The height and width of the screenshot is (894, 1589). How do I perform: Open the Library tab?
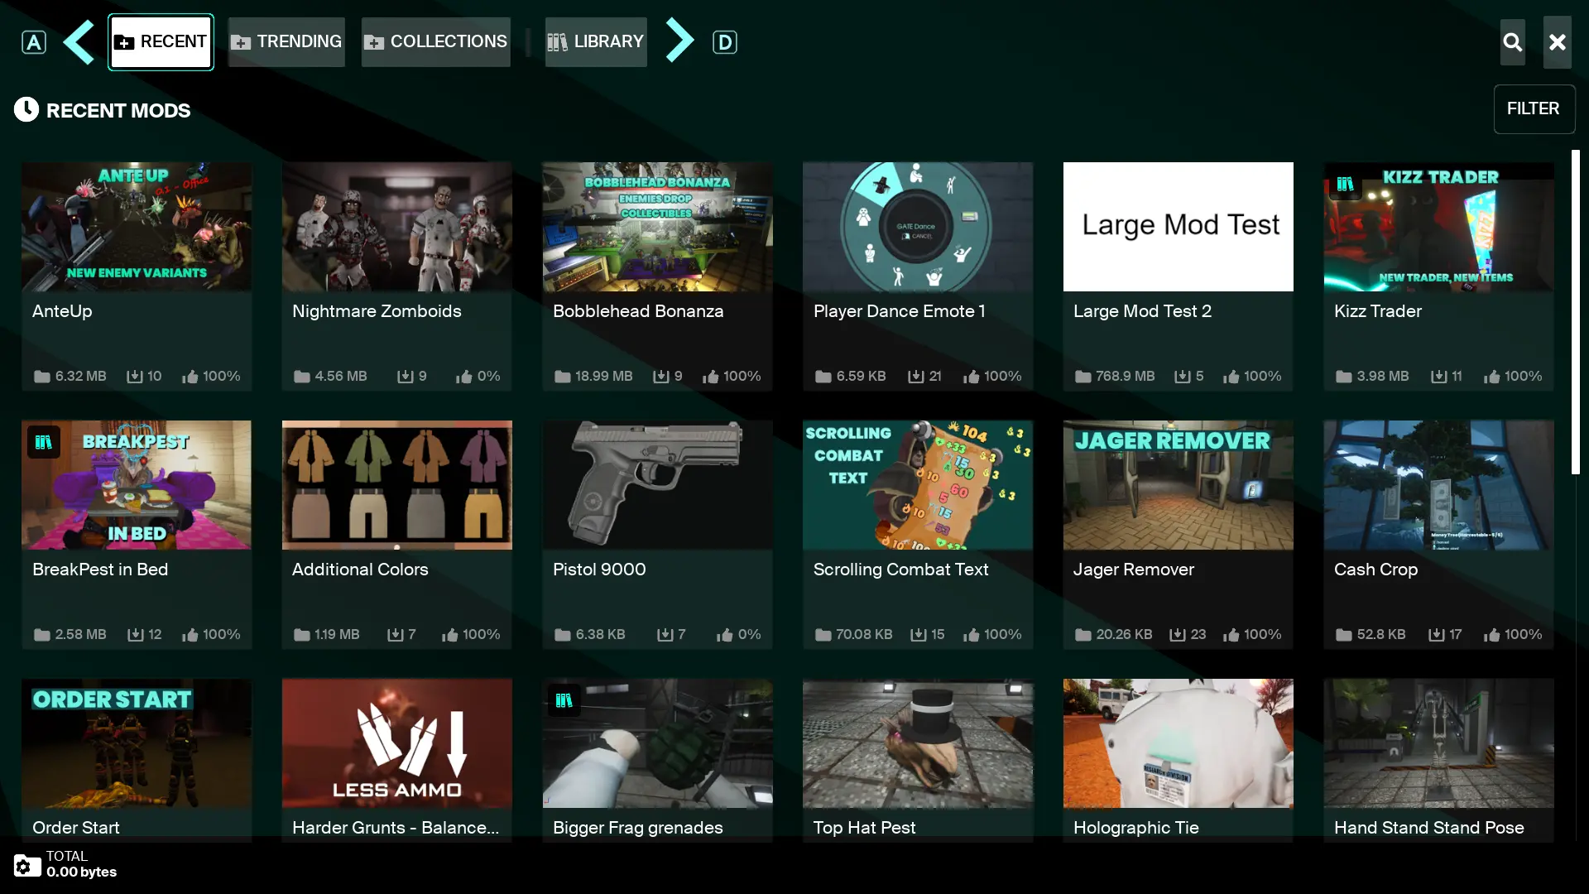596,42
